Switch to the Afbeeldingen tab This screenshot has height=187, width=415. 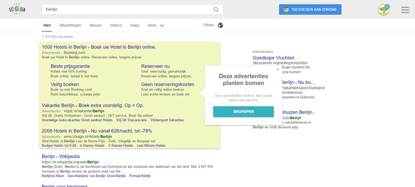[x=70, y=25]
